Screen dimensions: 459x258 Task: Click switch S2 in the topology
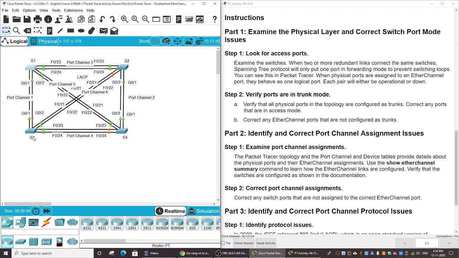[122, 67]
